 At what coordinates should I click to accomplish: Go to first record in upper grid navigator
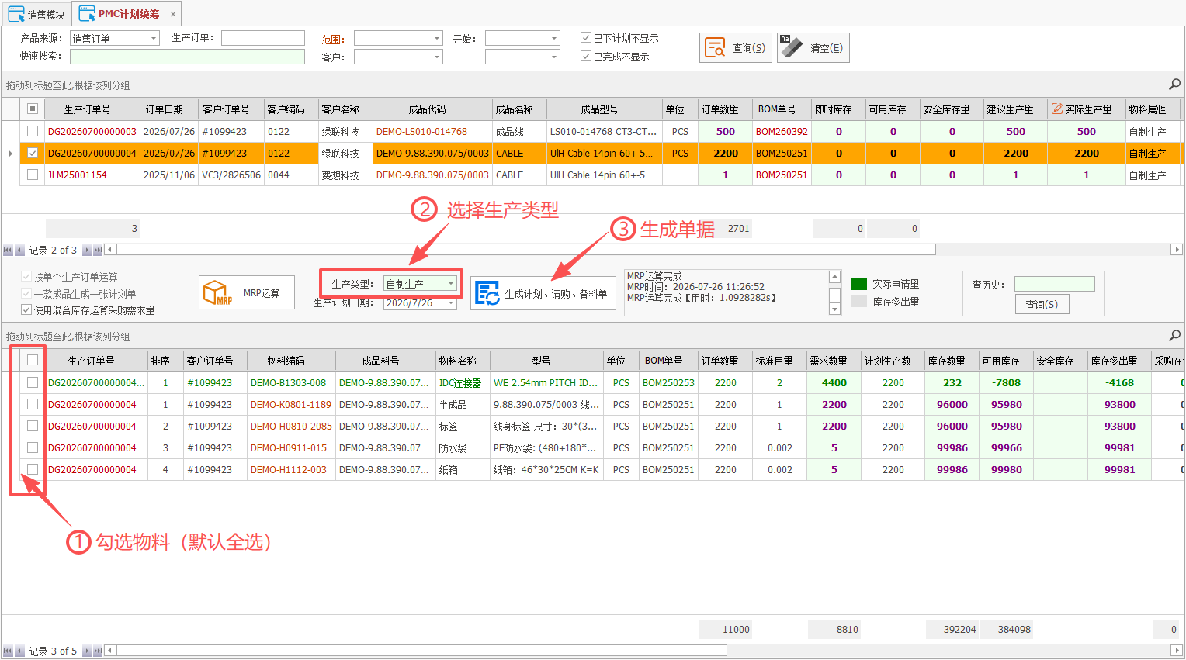tap(8, 250)
